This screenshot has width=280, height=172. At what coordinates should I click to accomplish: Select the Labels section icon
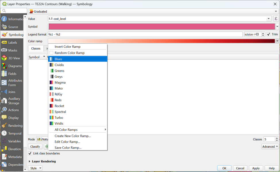[4, 42]
